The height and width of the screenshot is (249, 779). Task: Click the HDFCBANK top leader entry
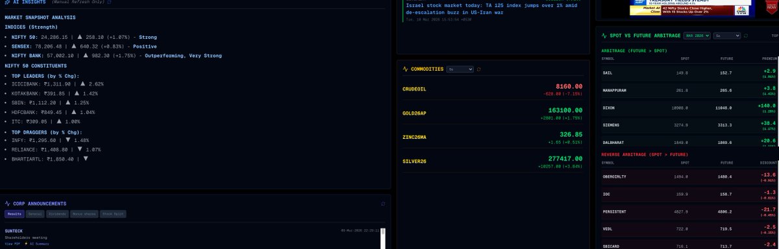click(53, 112)
